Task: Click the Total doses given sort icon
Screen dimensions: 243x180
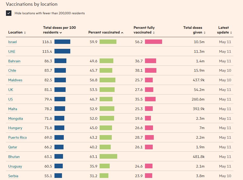Action: (205, 33)
